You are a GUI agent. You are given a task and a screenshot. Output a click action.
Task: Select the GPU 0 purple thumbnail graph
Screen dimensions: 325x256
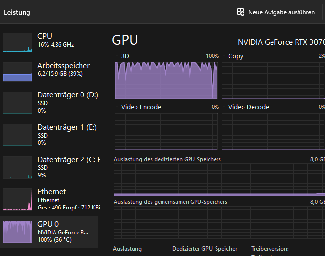coord(17,232)
